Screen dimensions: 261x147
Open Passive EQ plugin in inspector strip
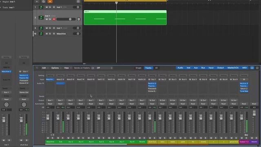click(24, 78)
